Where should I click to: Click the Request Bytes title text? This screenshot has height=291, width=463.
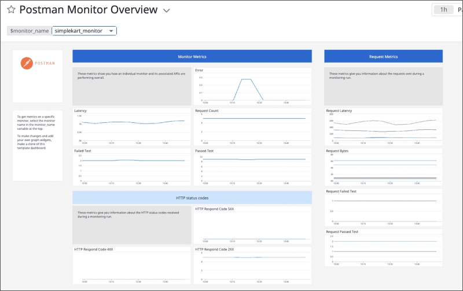tap(337, 151)
